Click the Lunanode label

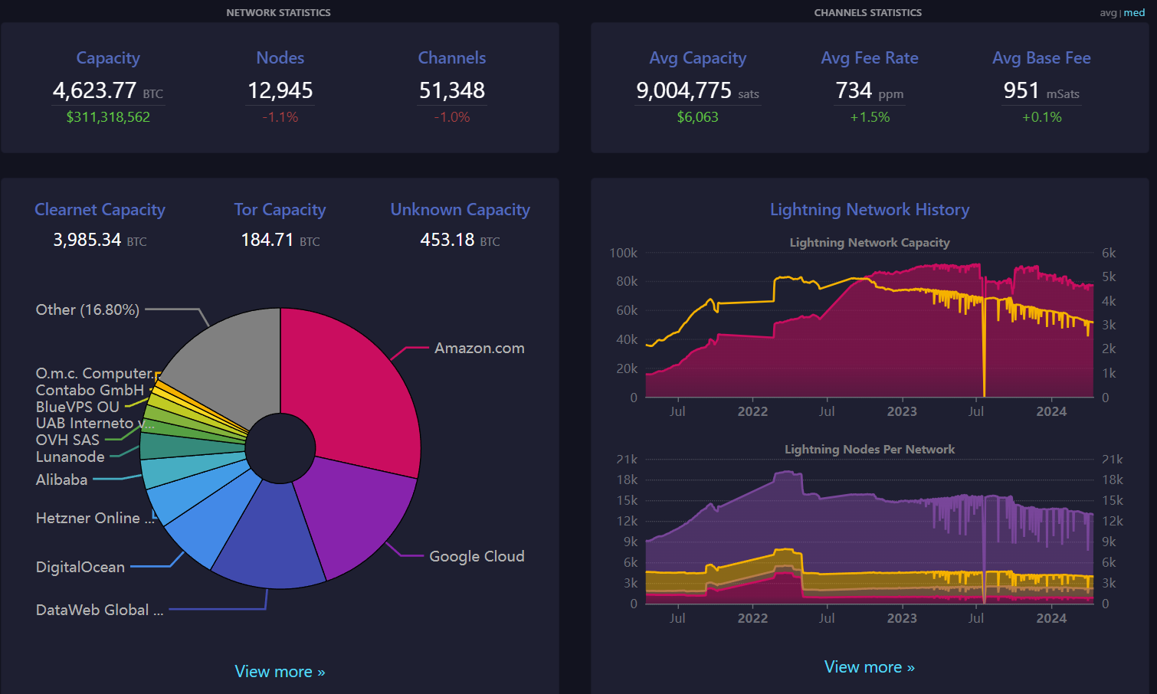pos(70,457)
